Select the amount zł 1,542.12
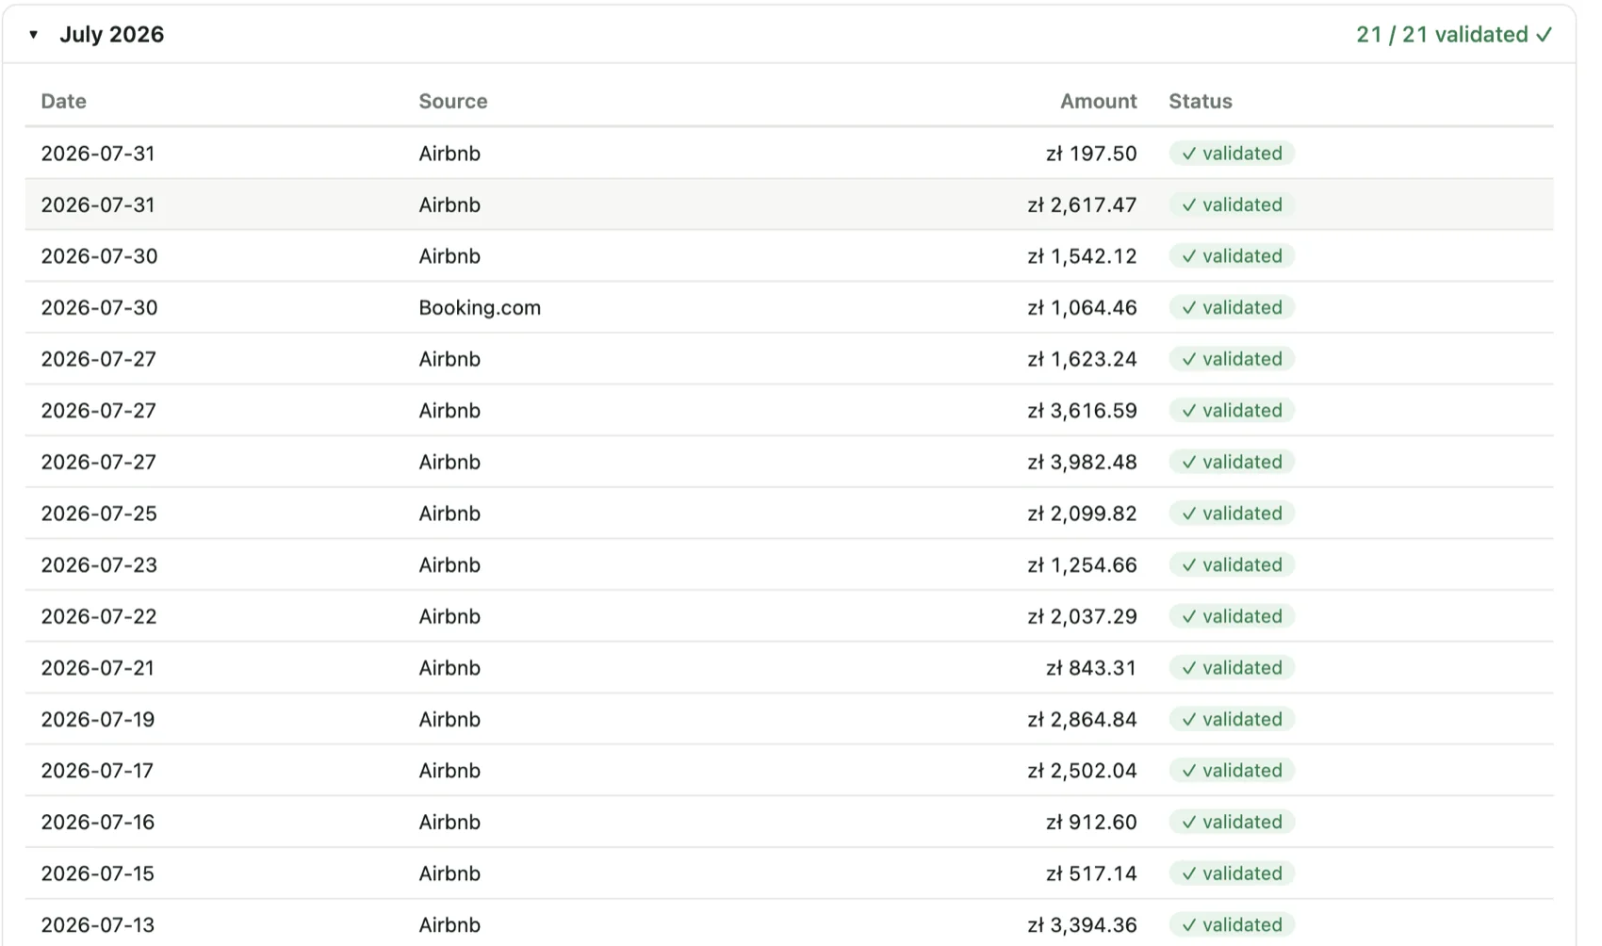Image resolution: width=1602 pixels, height=946 pixels. point(1082,256)
